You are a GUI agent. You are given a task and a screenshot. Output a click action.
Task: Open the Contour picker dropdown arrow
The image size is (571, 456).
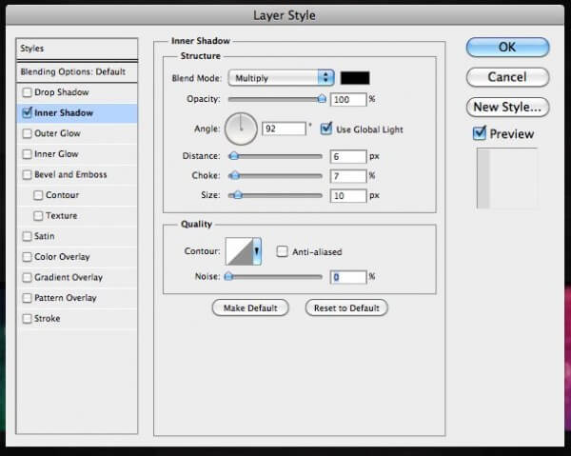[257, 251]
